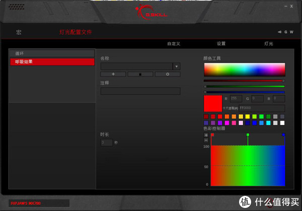Close the G.SKILL window with X

tap(291, 6)
